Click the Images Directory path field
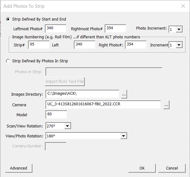 [x=83, y=94]
